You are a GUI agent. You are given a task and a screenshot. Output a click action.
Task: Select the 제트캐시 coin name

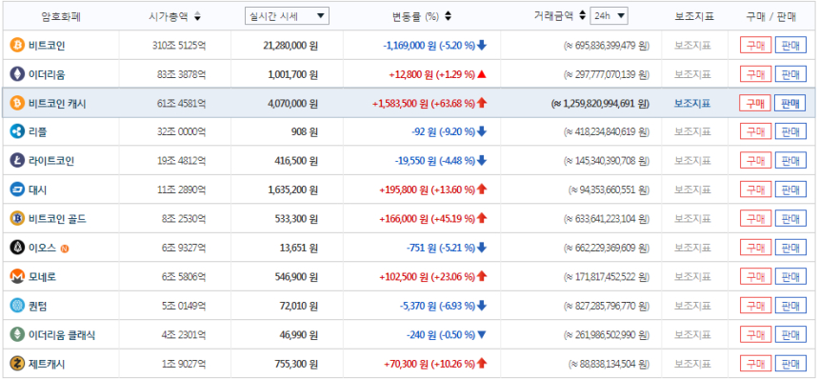47,364
